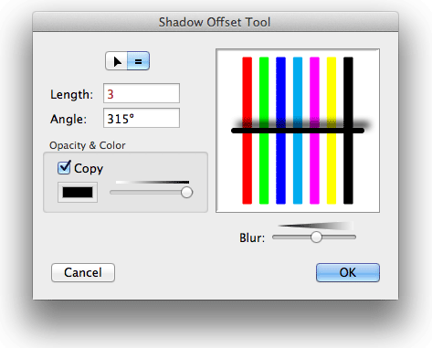Click the Shadow Offset Tool title bar
The width and height of the screenshot is (432, 348).
pyautogui.click(x=216, y=22)
